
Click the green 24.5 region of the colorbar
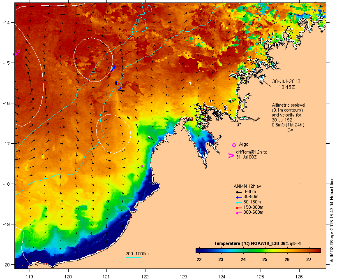(254, 250)
